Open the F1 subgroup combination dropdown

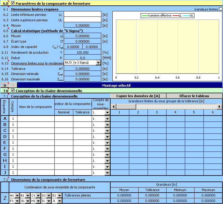click(17, 201)
